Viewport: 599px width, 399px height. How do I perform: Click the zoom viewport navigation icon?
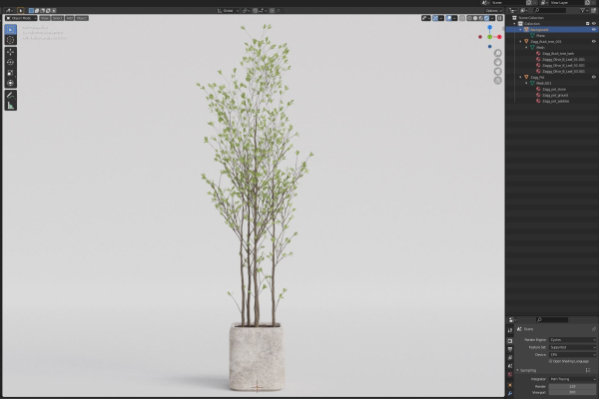pos(497,53)
